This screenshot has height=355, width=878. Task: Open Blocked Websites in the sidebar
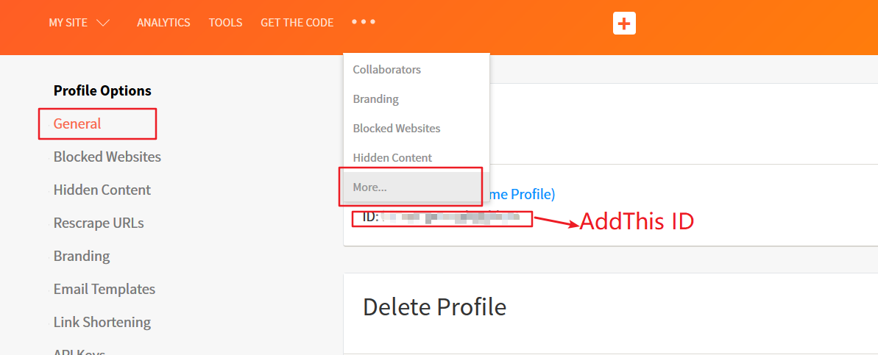coord(107,157)
